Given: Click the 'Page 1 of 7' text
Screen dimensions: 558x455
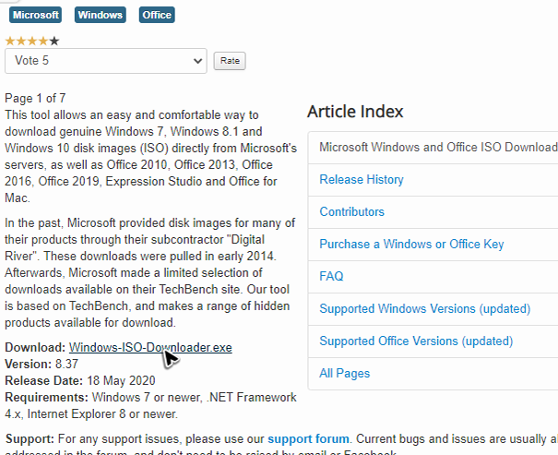Looking at the screenshot, I should (35, 98).
